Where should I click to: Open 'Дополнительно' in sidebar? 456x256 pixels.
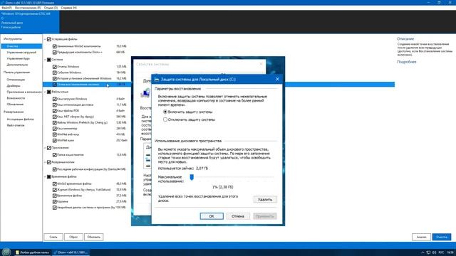17,65
